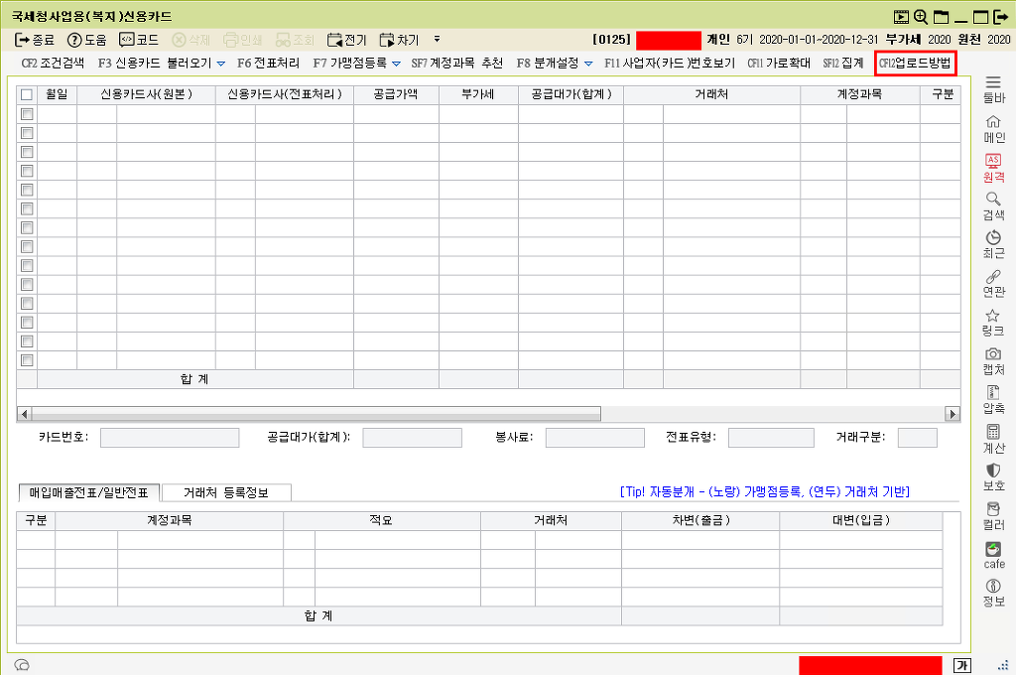Click the 적요 column header in lower table
1016x677 pixels.
click(x=382, y=521)
